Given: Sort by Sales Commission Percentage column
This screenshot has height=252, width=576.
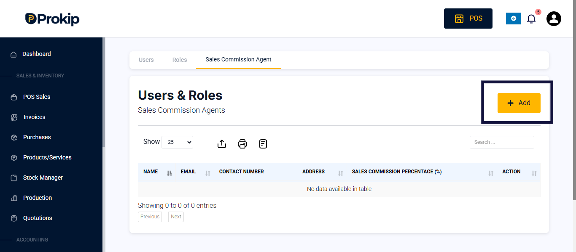Looking at the screenshot, I should (422, 172).
